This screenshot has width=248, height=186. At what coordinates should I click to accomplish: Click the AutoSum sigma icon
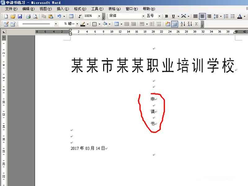tap(197, 24)
